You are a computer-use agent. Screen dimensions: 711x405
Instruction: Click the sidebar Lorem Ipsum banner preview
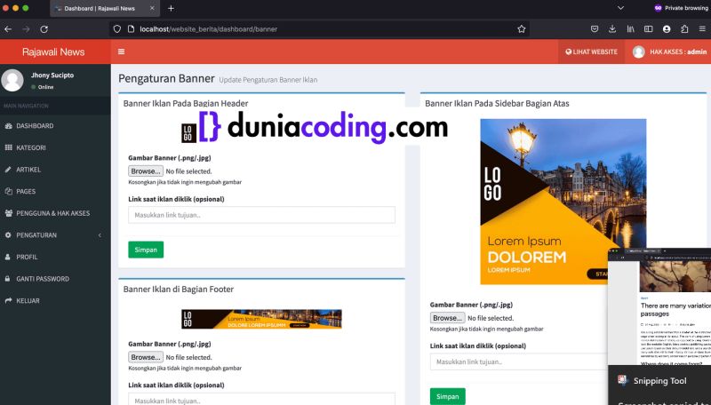(x=563, y=202)
